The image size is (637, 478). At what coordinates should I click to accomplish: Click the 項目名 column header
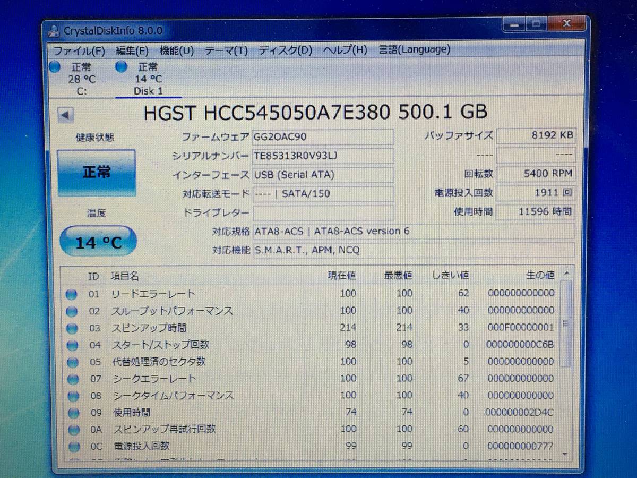pyautogui.click(x=125, y=276)
